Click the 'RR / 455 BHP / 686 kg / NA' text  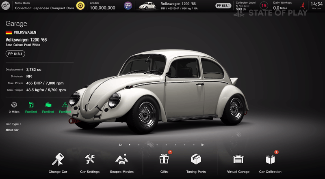coord(179,9)
